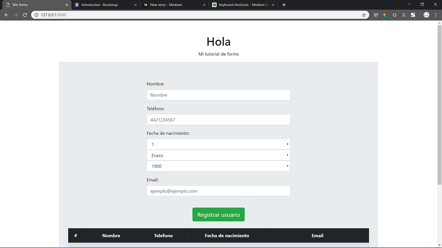Open the NP extension icon
442x248 pixels.
[376, 15]
